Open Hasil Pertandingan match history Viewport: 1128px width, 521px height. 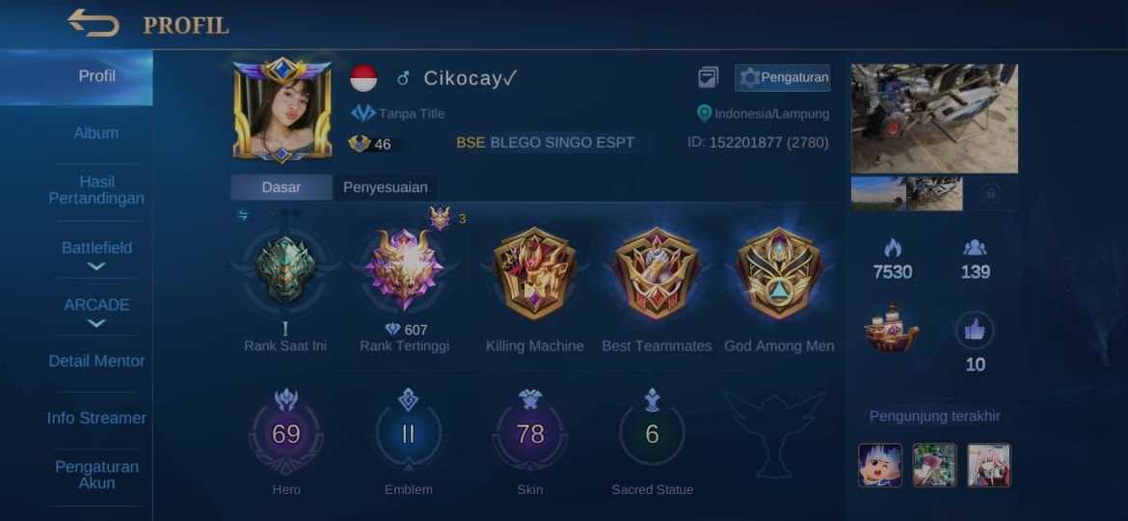96,190
